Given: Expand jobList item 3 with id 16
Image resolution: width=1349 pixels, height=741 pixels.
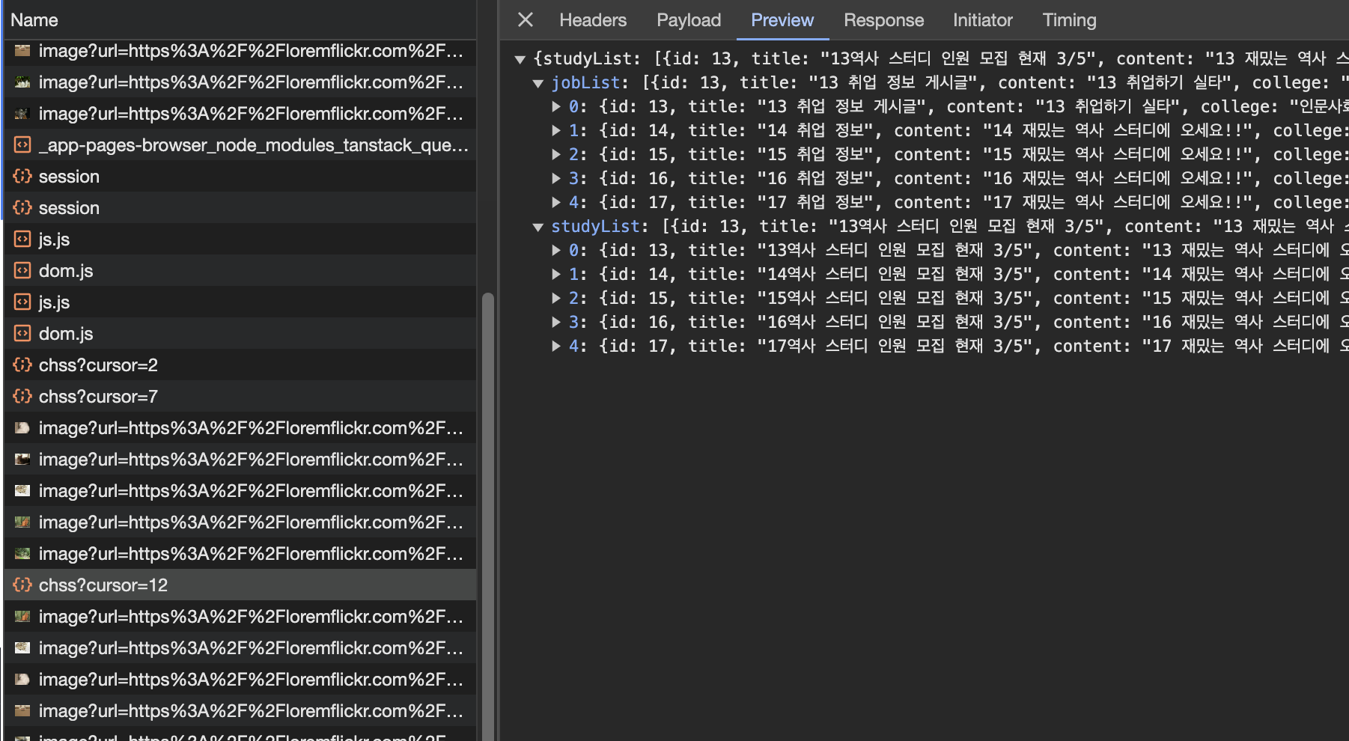Looking at the screenshot, I should pyautogui.click(x=556, y=179).
